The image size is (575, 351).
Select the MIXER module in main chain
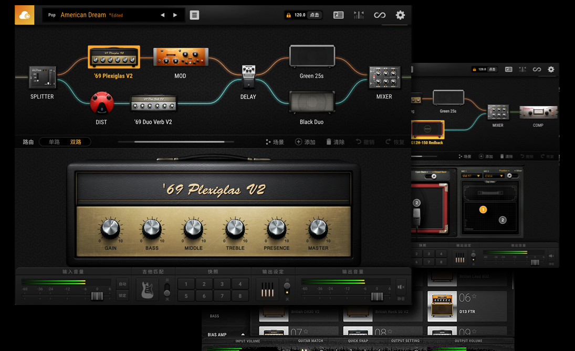(384, 78)
